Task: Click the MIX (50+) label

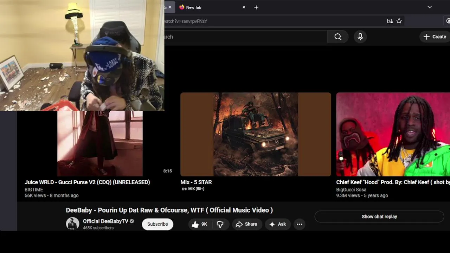Action: point(196,189)
